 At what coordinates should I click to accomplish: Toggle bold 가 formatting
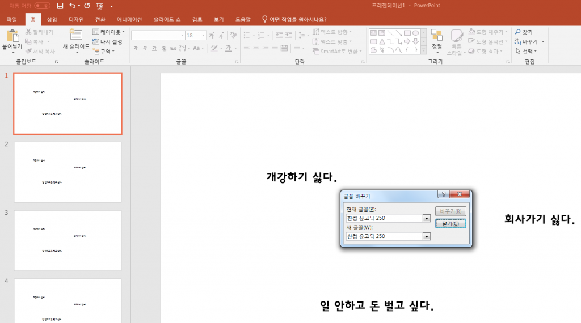(x=136, y=48)
